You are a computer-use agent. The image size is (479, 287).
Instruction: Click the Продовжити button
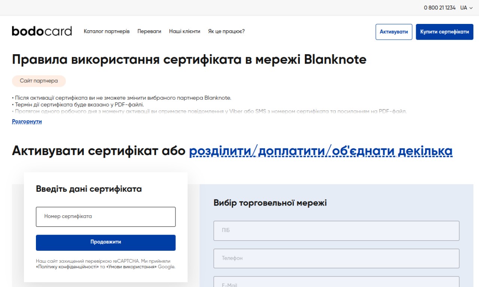tap(106, 243)
